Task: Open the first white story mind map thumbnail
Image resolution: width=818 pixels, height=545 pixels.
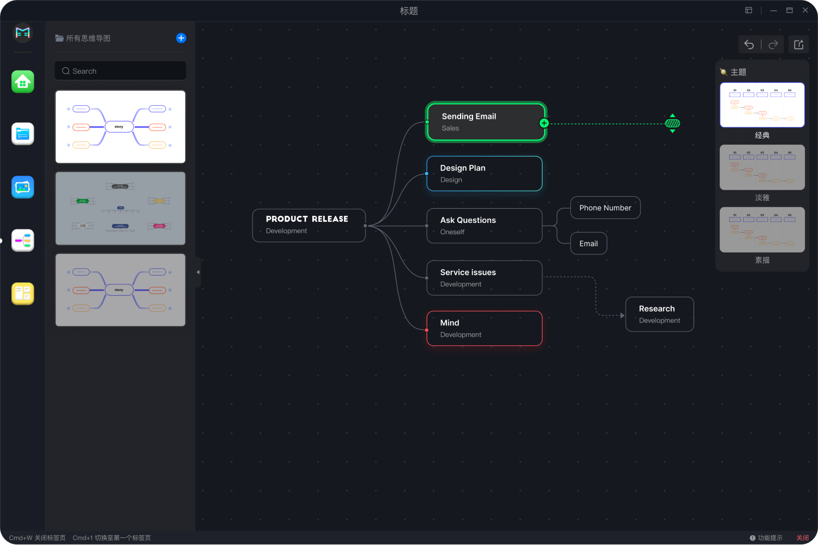Action: click(x=121, y=127)
